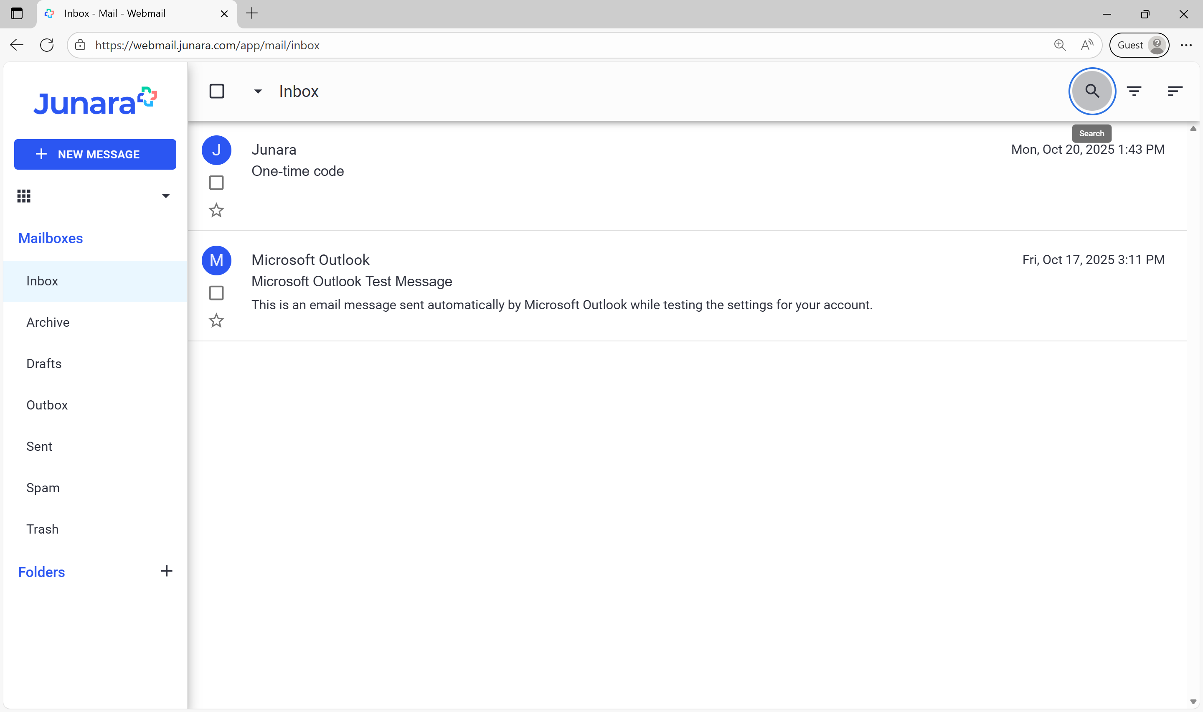View site information lock icon

coord(81,45)
